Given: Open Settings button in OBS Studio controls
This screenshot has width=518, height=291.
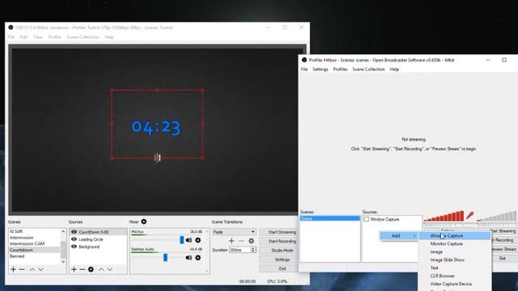Looking at the screenshot, I should [x=278, y=259].
